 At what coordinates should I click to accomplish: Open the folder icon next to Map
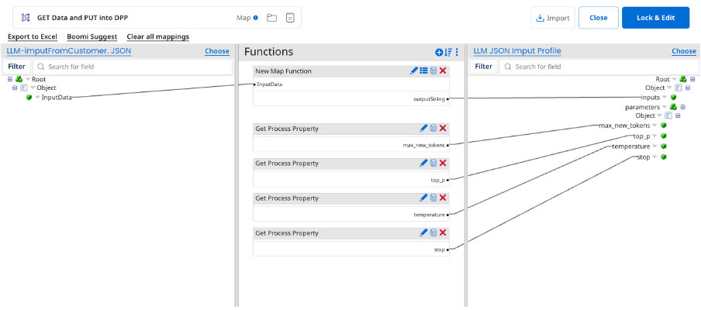[x=271, y=18]
